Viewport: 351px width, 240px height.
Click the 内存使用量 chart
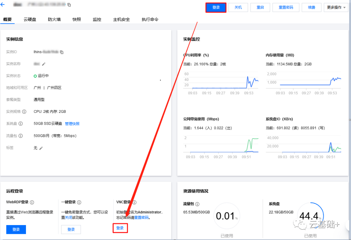tap(304, 83)
